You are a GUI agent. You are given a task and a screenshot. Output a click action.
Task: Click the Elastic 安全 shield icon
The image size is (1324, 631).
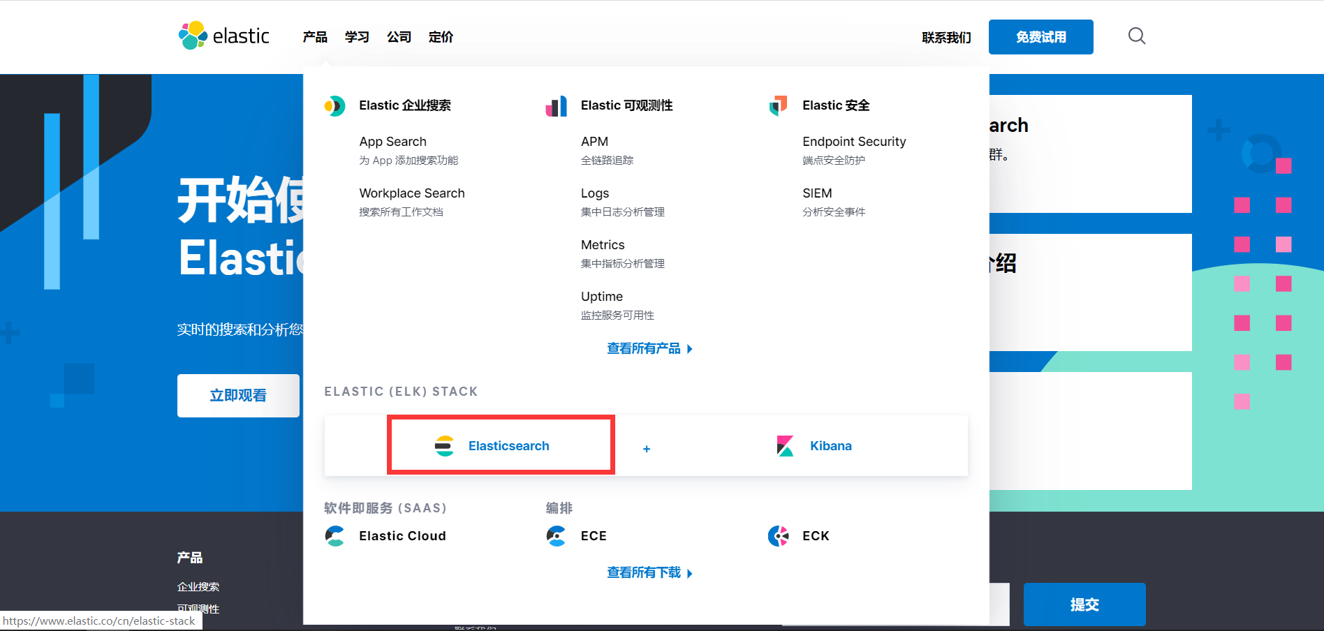778,106
